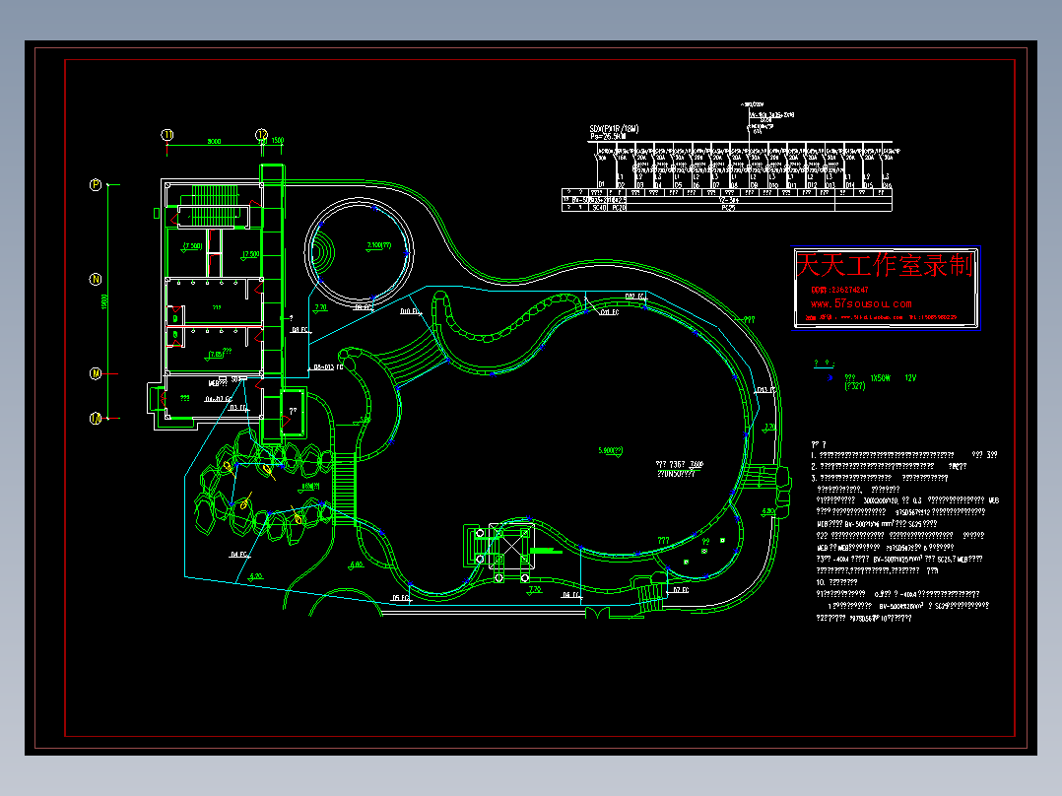Click the 12V voltage text in the legend

[x=910, y=378]
